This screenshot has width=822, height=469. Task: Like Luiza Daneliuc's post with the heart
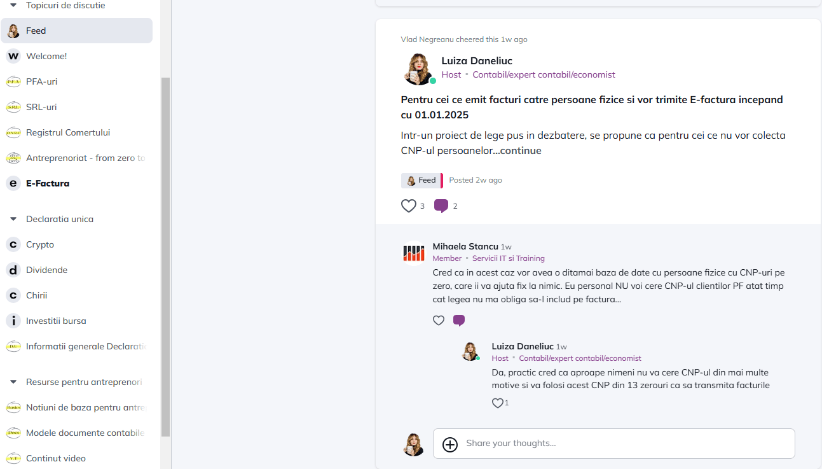pos(408,206)
